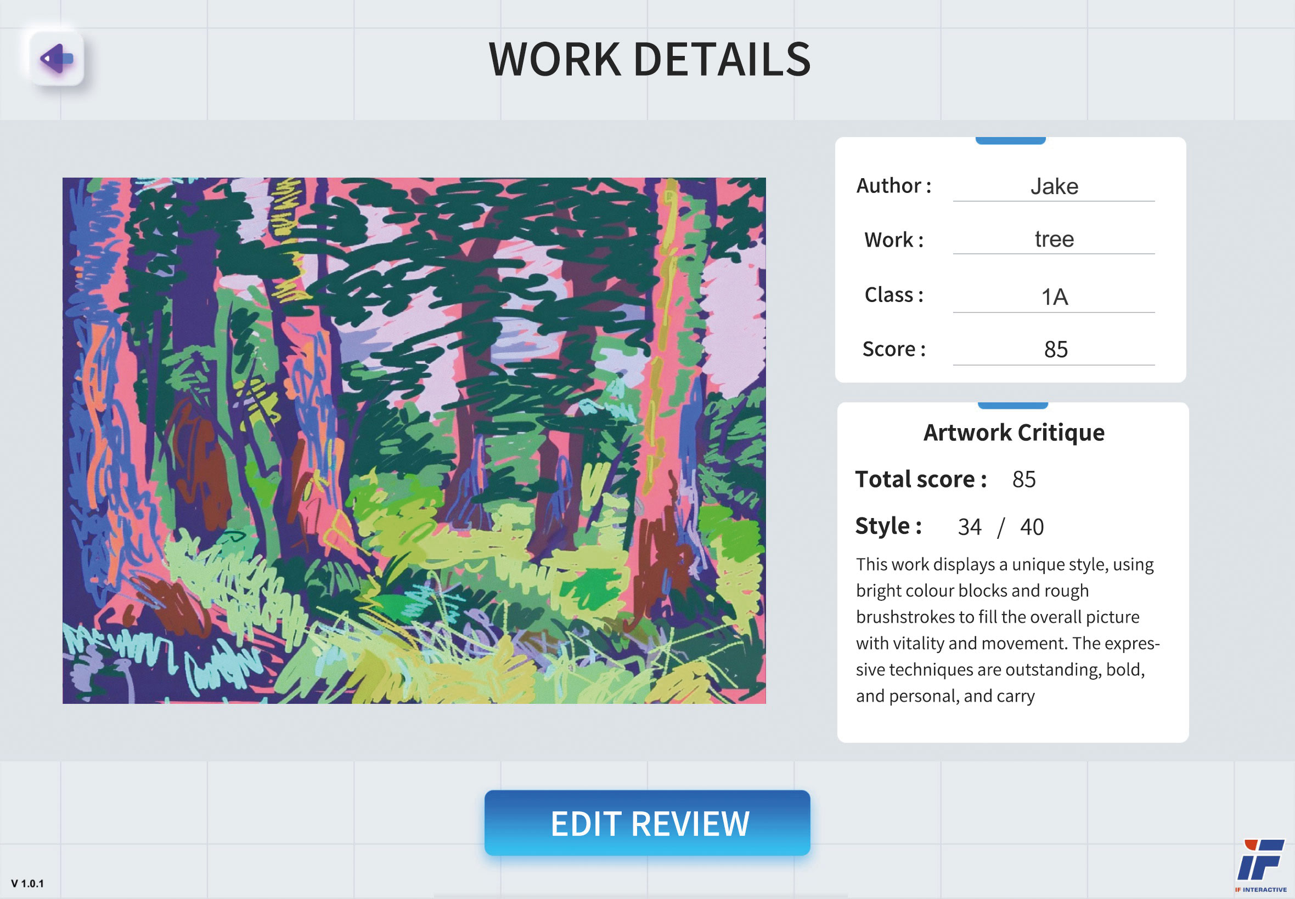The image size is (1295, 899).
Task: Click the critique description paragraph
Action: click(x=1006, y=630)
